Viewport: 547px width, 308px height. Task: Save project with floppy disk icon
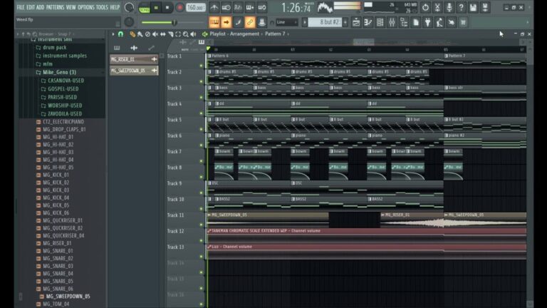473,7
